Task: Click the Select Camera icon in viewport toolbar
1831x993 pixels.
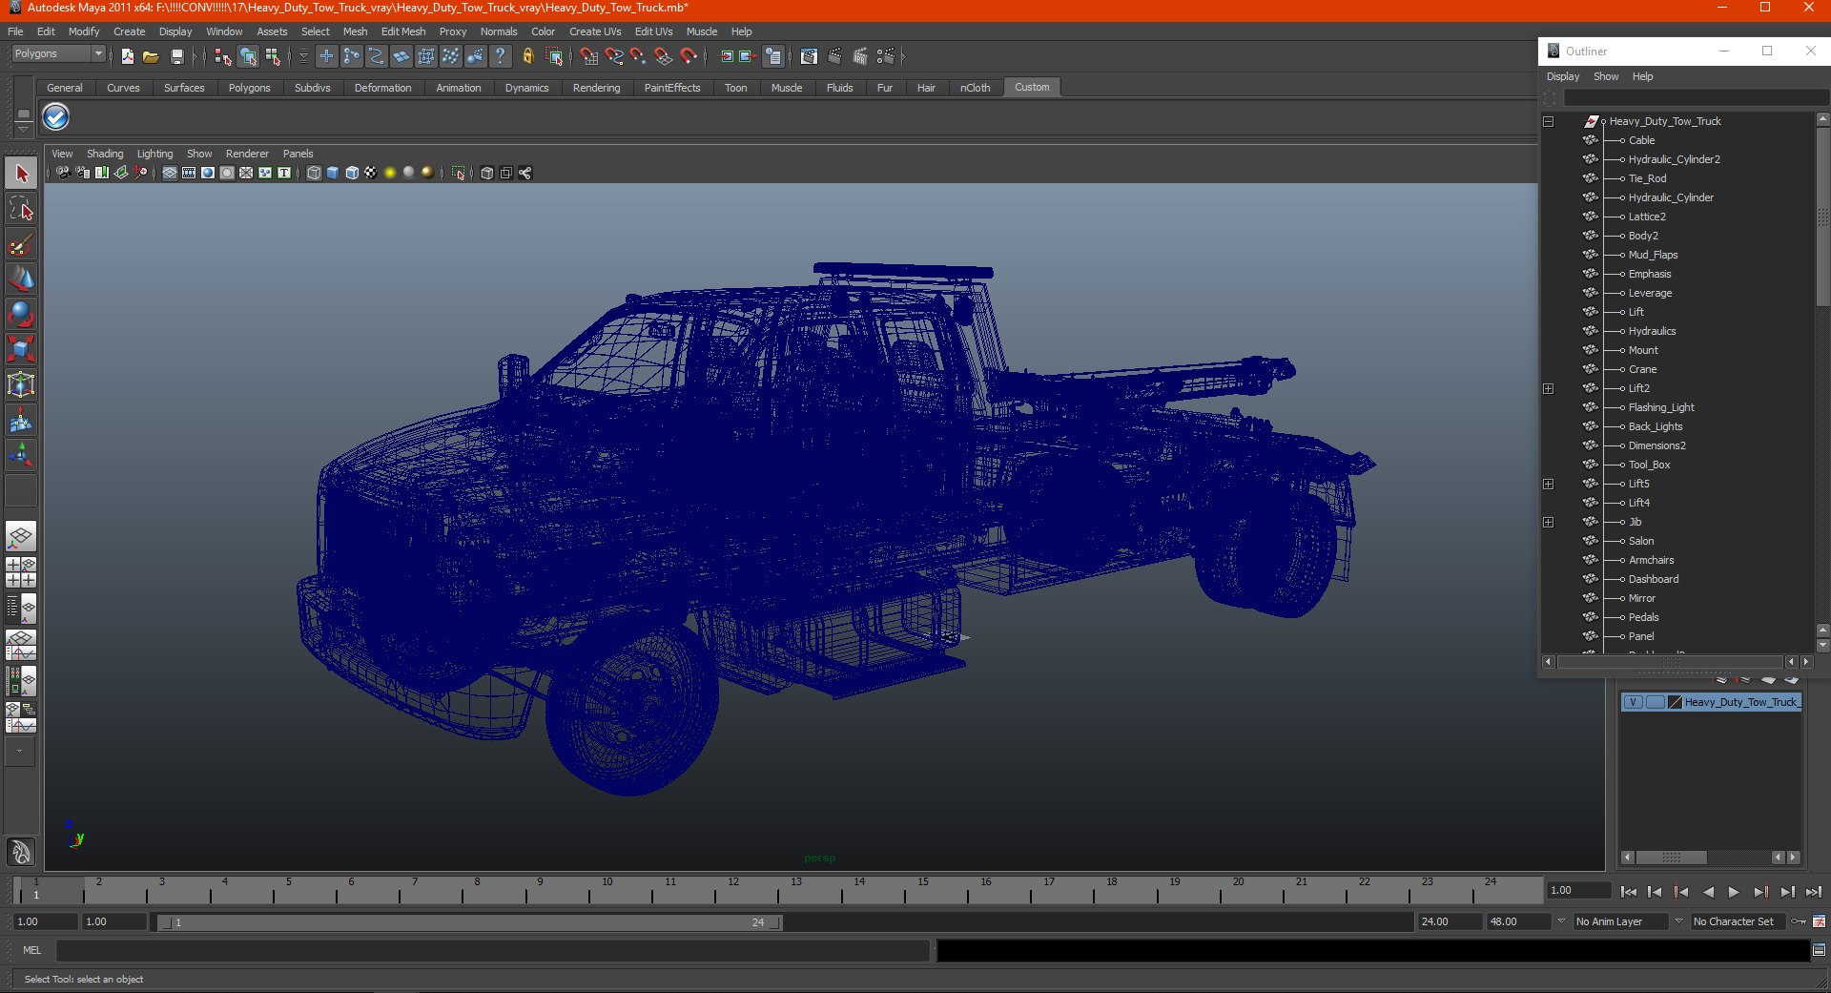Action: tap(63, 173)
